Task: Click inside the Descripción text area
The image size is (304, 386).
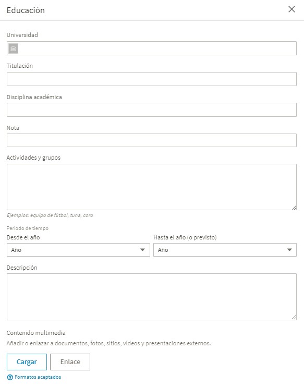Action: 152,297
